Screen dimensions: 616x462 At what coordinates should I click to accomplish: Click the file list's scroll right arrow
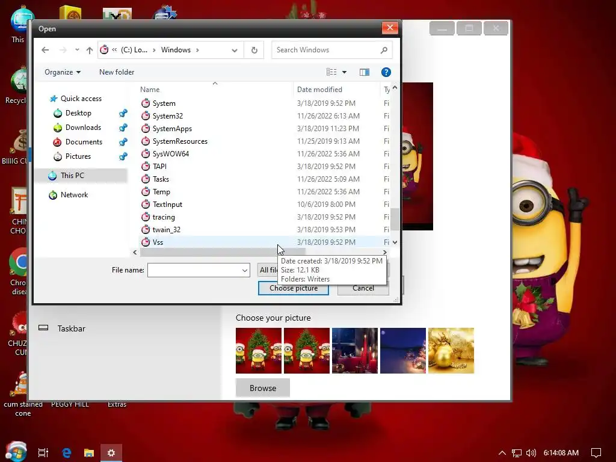point(384,253)
